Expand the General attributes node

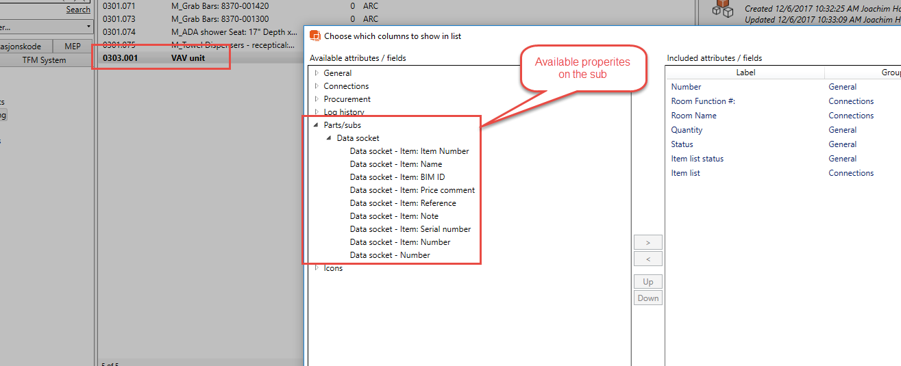pyautogui.click(x=317, y=73)
